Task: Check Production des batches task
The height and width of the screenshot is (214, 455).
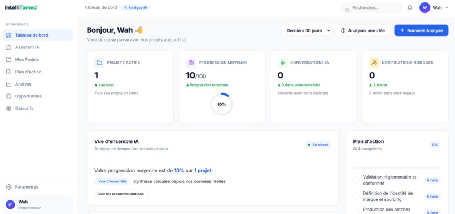Action: (356, 212)
